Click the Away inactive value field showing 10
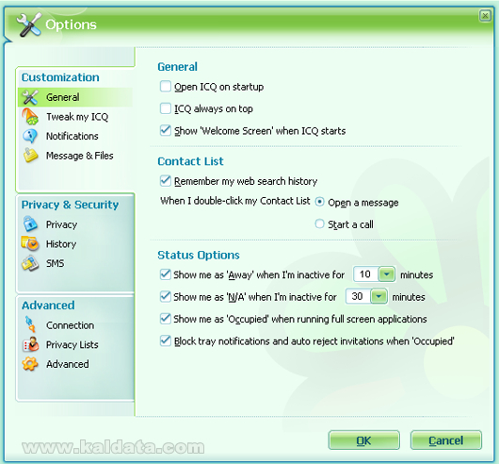 [x=365, y=274]
